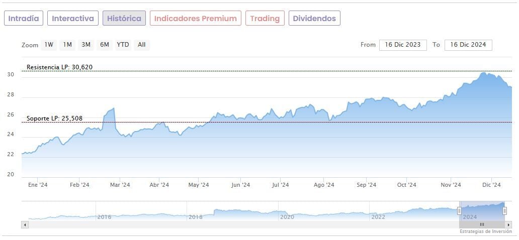Set zoom to 1W

click(x=49, y=45)
